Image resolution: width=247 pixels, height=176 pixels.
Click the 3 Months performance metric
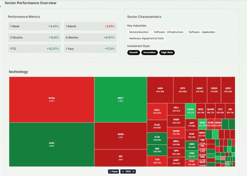coord(34,37)
